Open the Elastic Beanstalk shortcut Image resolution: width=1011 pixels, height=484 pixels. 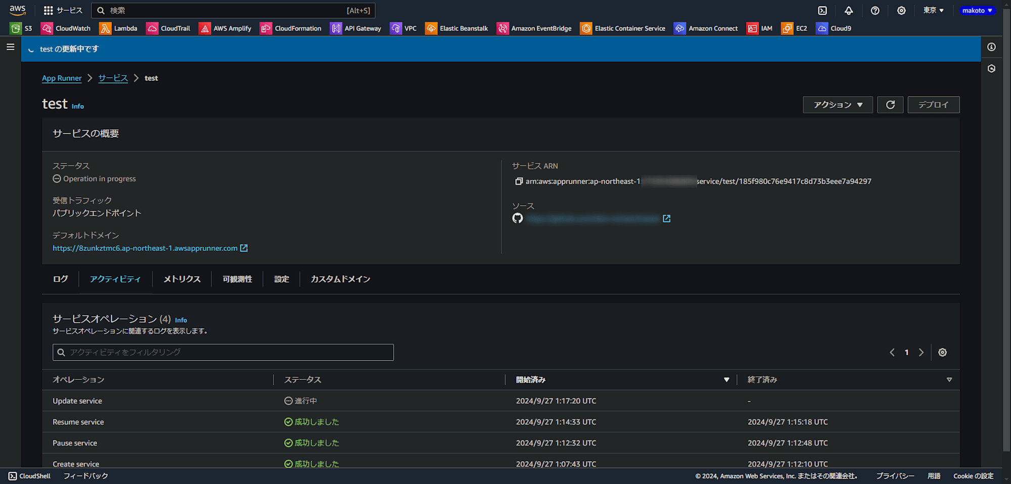coord(457,28)
